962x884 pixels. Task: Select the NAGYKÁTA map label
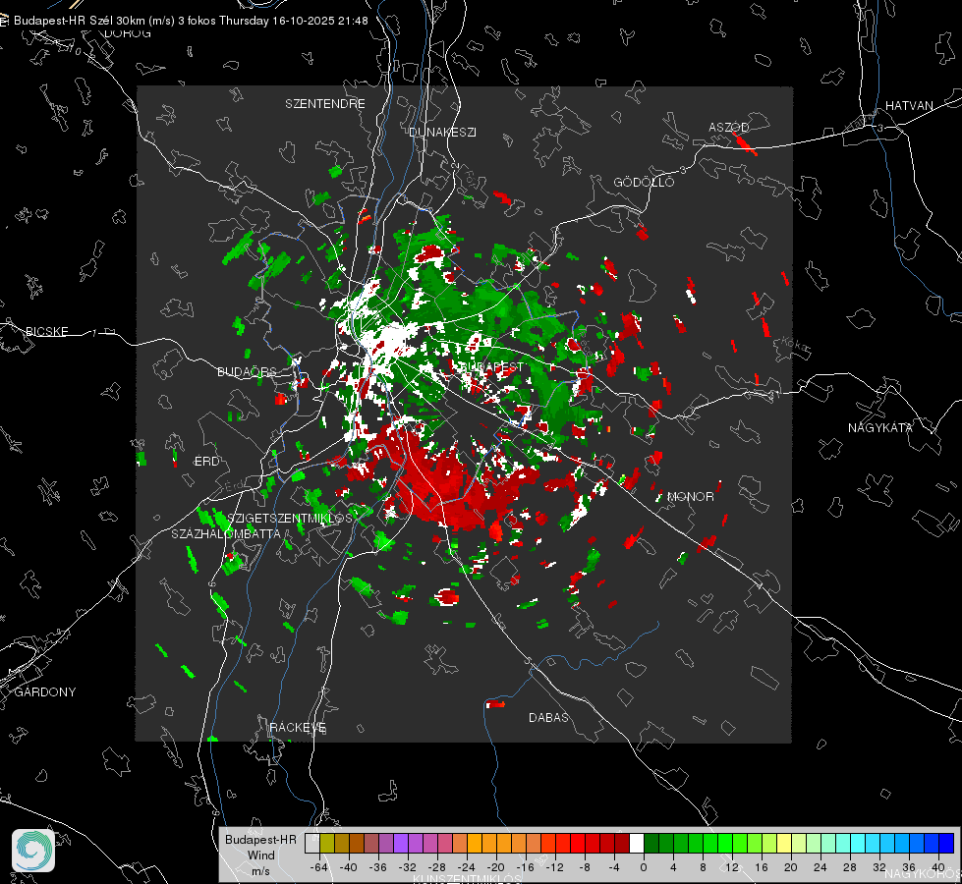(880, 427)
